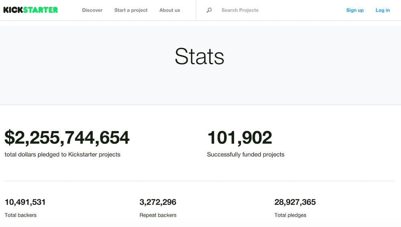Viewport: 401px width, 227px height.
Task: Open the Discover menu item
Action: [x=92, y=10]
